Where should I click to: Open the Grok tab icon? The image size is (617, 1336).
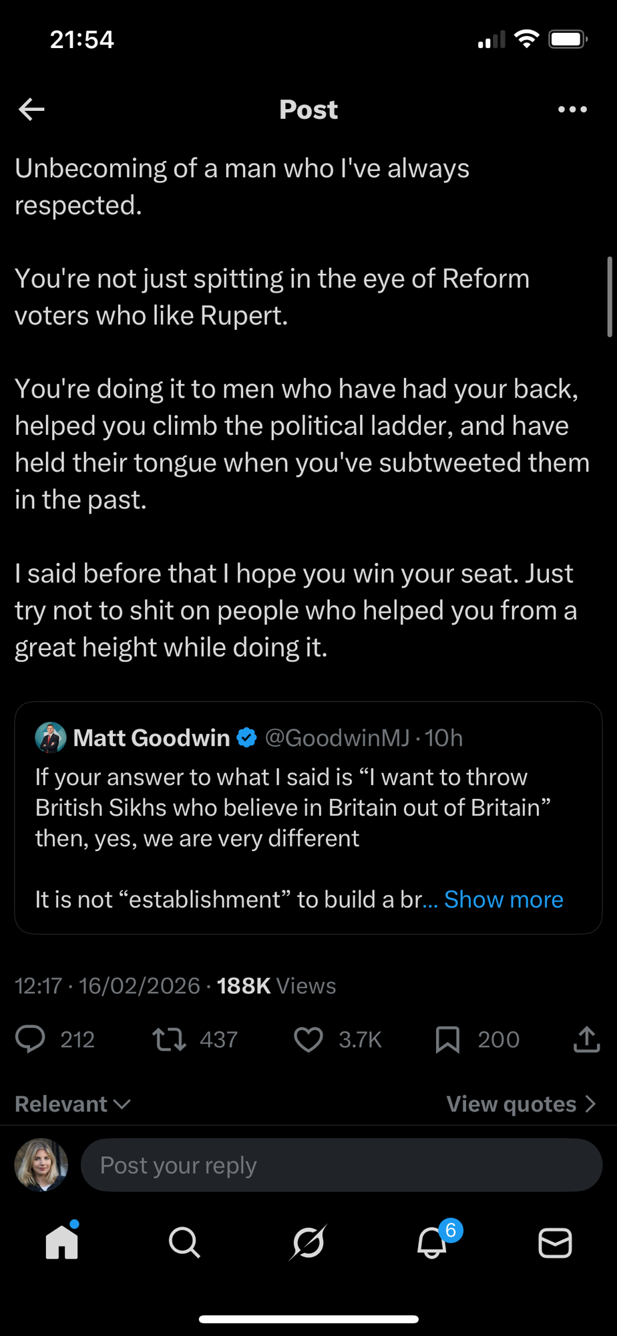tap(308, 1242)
